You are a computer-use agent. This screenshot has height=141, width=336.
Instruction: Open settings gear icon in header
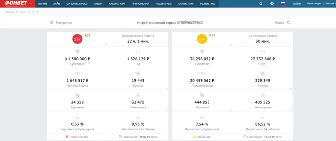click(272, 4)
